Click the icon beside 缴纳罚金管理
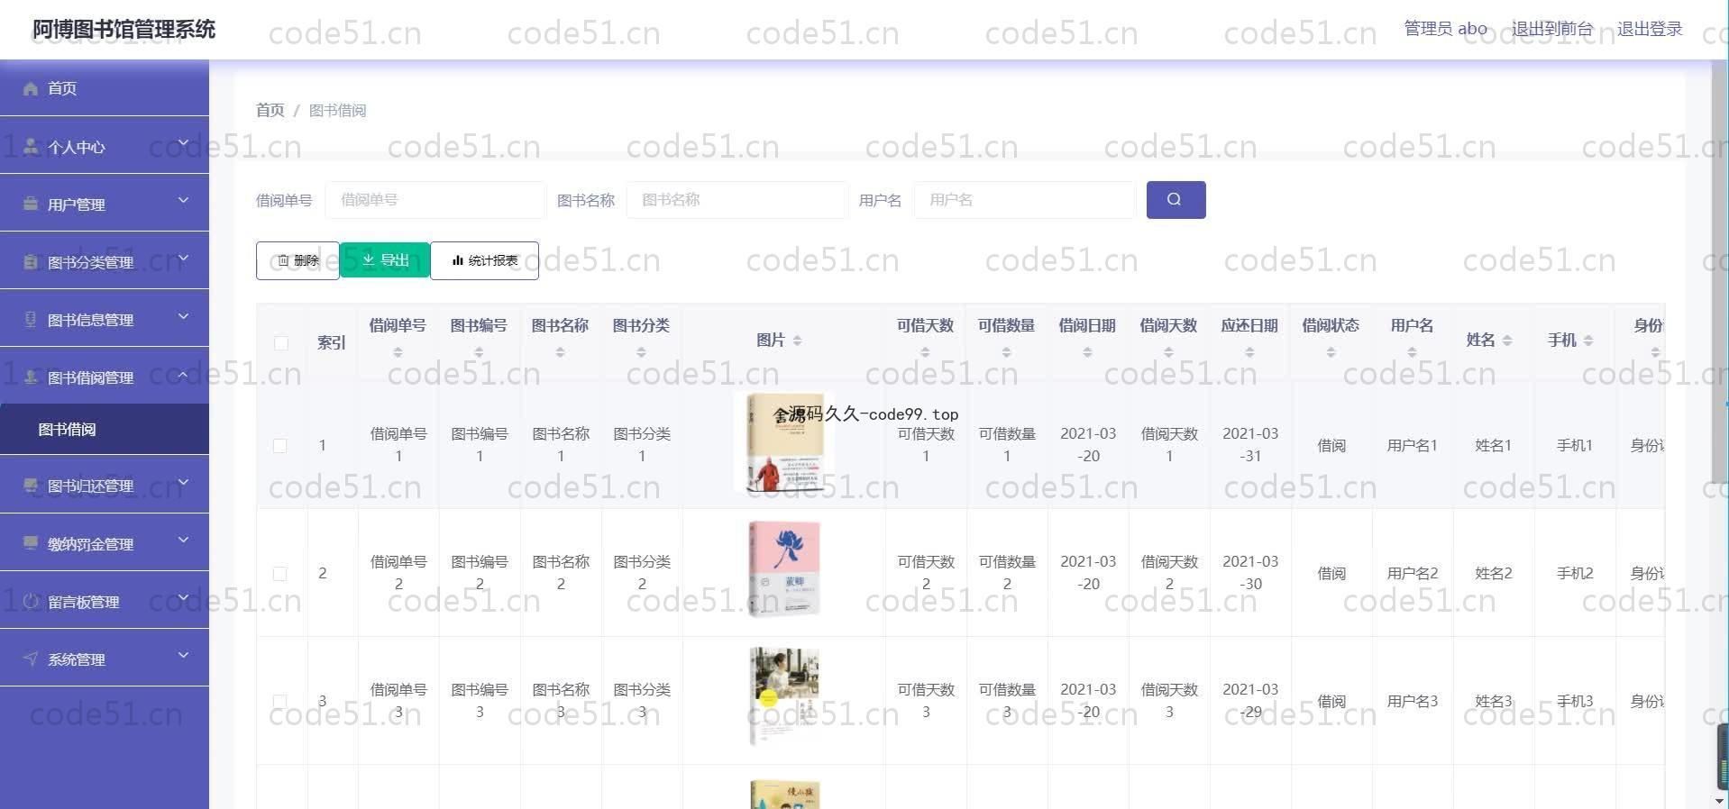The height and width of the screenshot is (809, 1729). [31, 543]
